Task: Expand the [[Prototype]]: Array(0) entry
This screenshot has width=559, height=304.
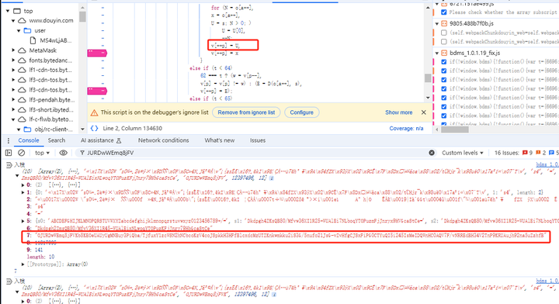Action: tap(23, 264)
